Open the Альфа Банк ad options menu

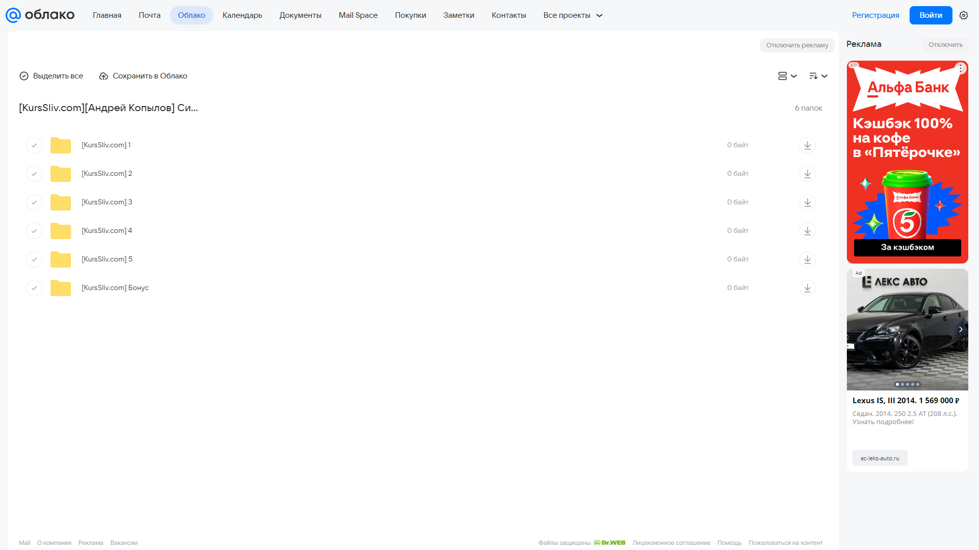coord(961,68)
